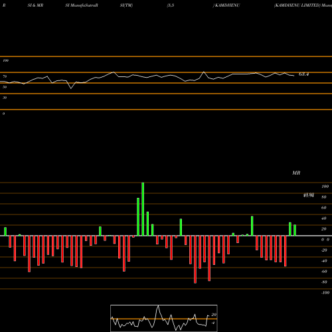Click the 50 level label on RSI axis

click(5, 87)
